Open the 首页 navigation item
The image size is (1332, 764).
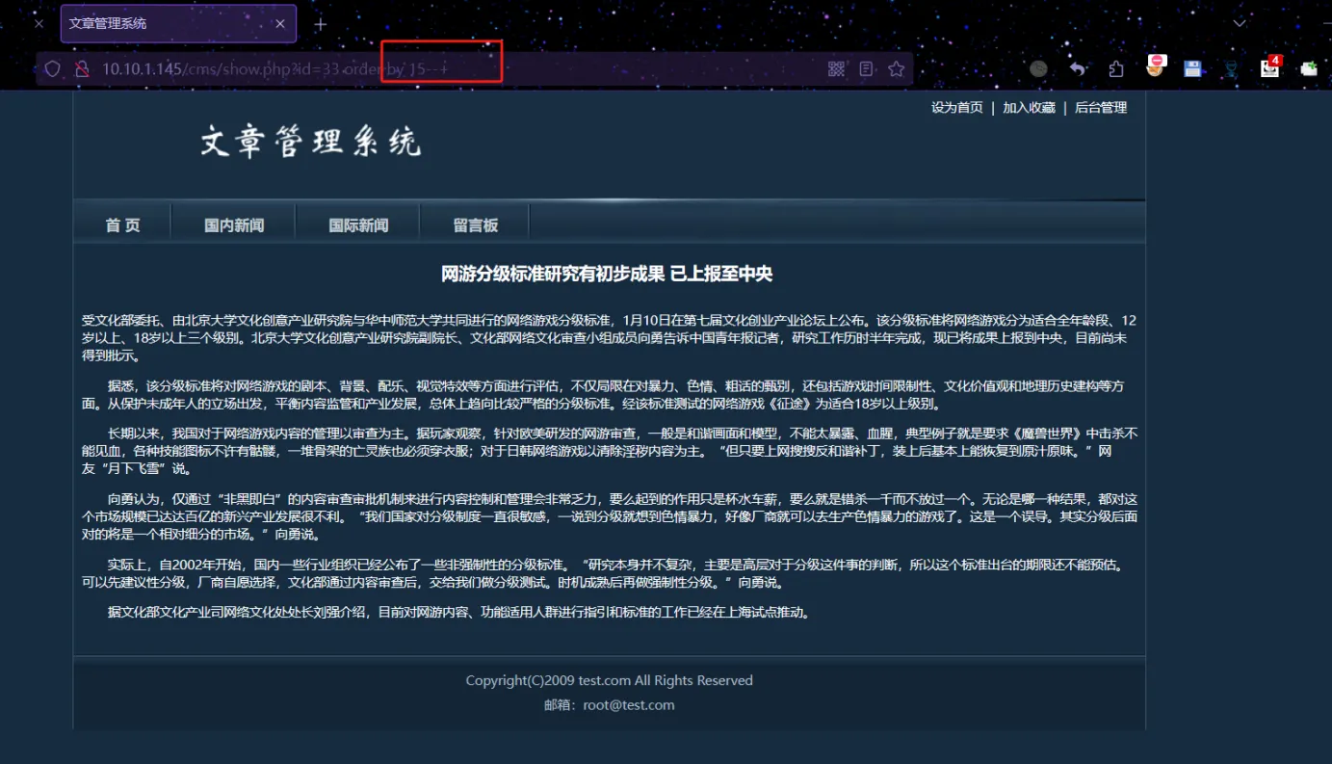point(122,224)
